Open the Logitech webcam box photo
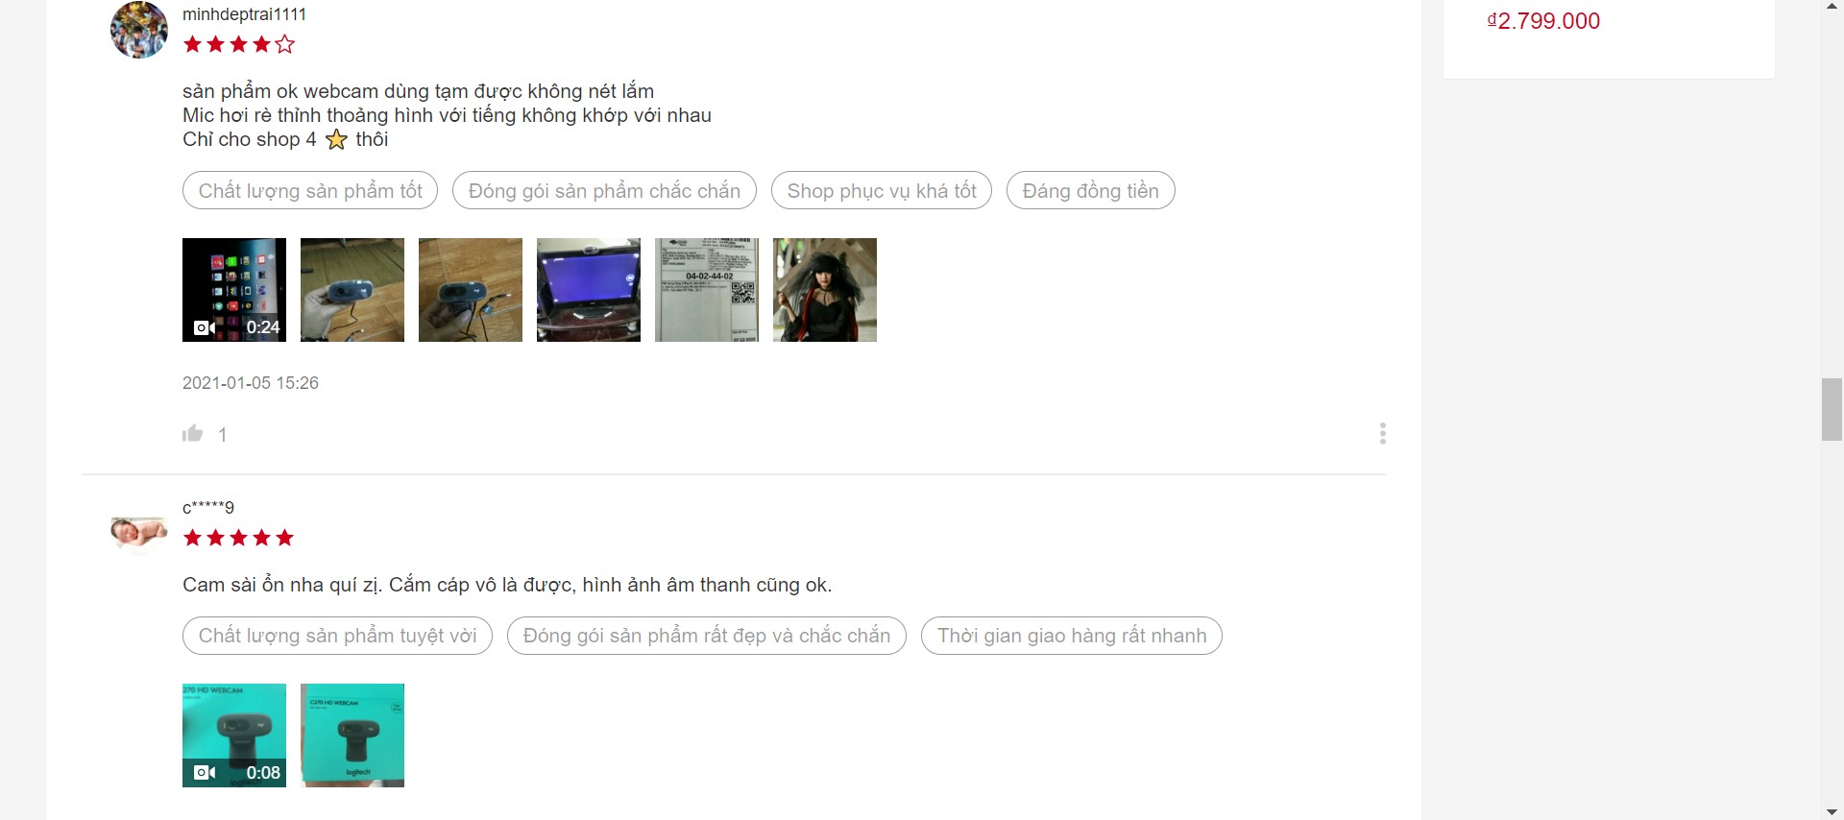Screen dimensions: 1844x820 point(352,736)
